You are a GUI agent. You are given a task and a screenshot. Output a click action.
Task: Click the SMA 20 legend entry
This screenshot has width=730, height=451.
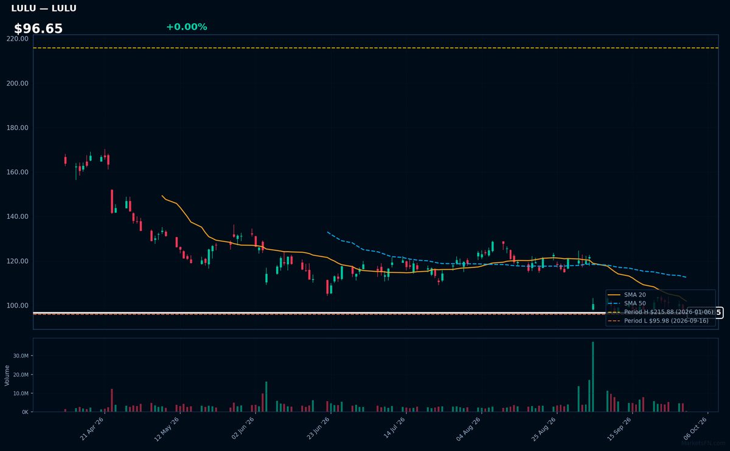[627, 295]
